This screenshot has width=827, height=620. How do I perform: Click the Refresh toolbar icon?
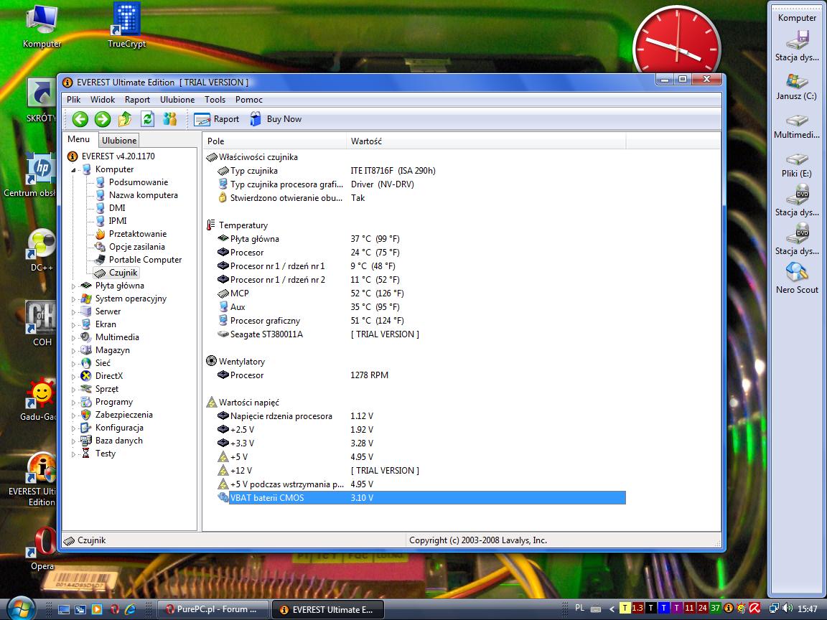[147, 119]
